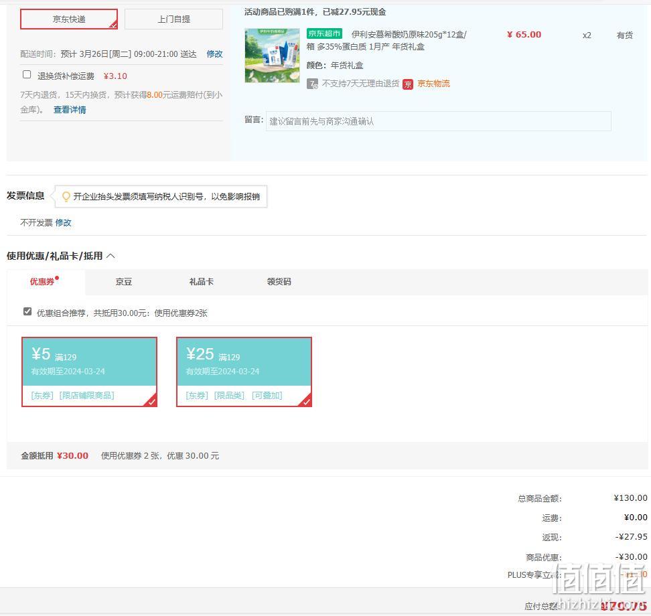Click 总商品金额 value ¥130.00
Screen dimensions: 651x616
click(630, 497)
